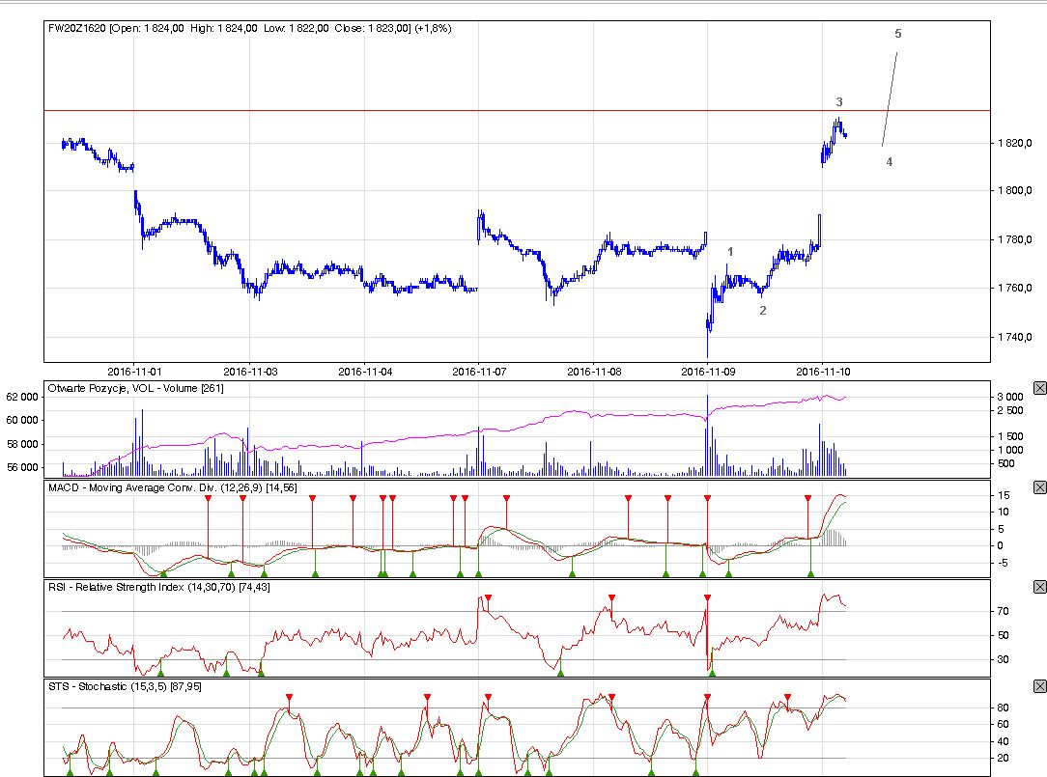
Task: Click the RSI Relative Strength Index label
Action: click(x=159, y=587)
